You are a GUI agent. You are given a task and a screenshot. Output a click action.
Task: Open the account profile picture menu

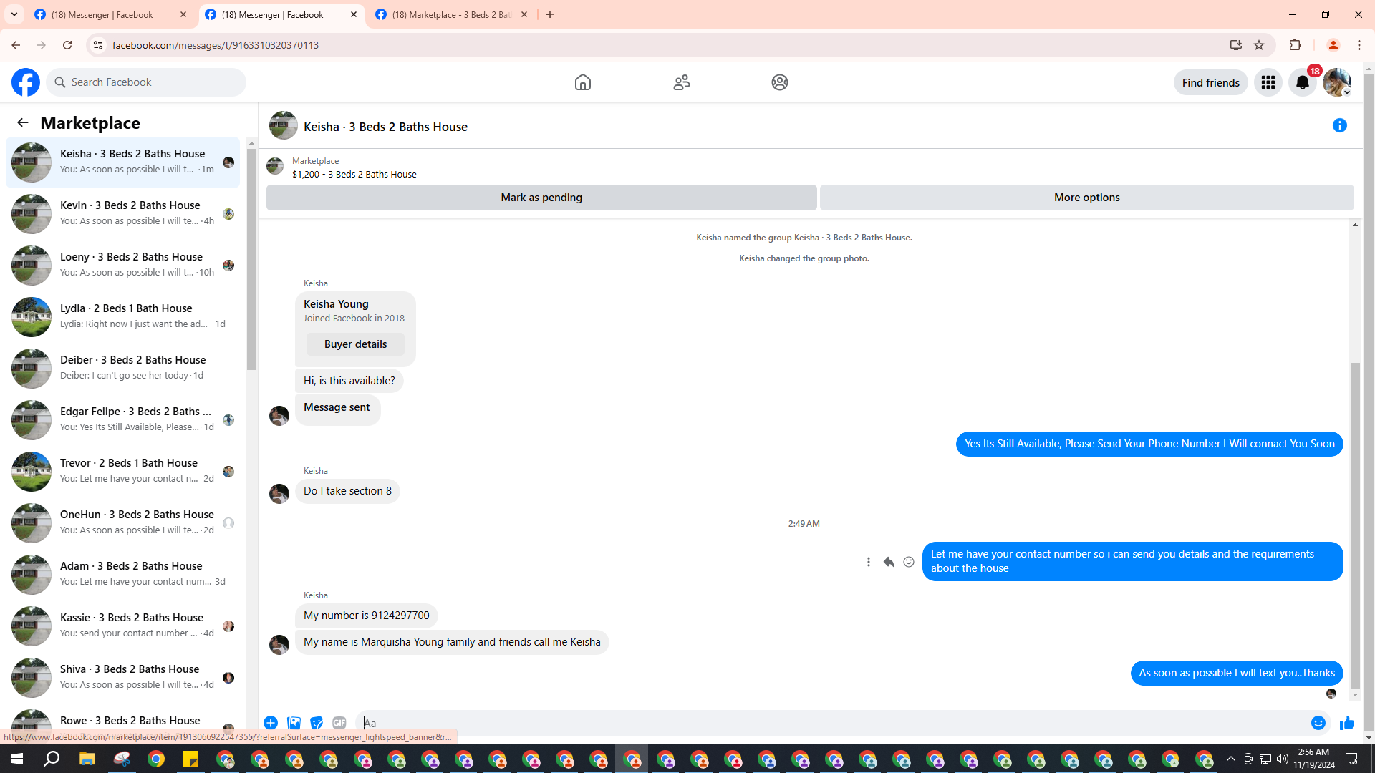pos(1337,82)
